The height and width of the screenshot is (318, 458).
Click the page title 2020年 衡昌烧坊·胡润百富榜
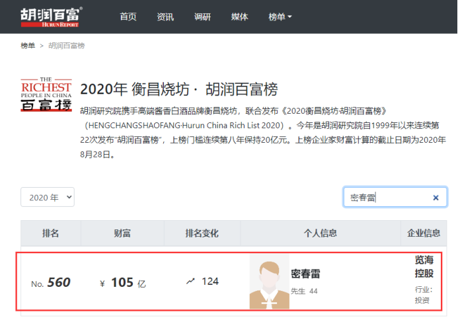pos(178,89)
